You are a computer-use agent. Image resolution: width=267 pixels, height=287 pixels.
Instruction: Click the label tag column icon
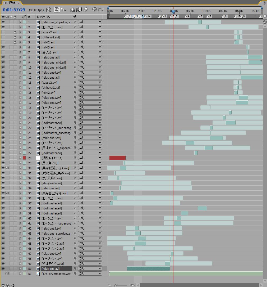[x=24, y=17]
